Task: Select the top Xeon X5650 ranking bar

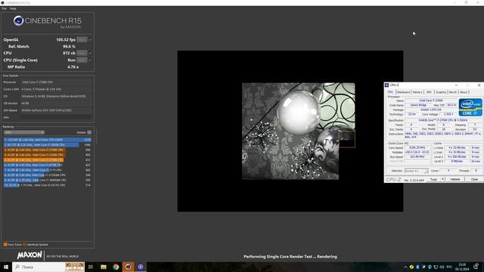Action: pos(48,140)
